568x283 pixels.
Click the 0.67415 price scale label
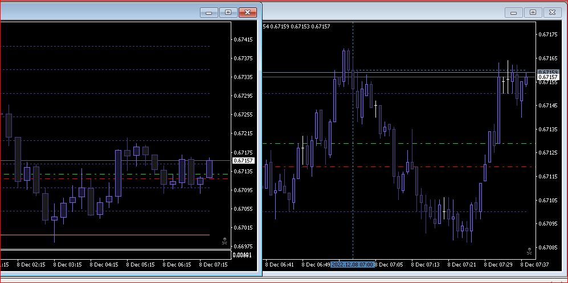point(243,39)
